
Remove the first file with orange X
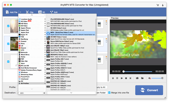(106, 21)
